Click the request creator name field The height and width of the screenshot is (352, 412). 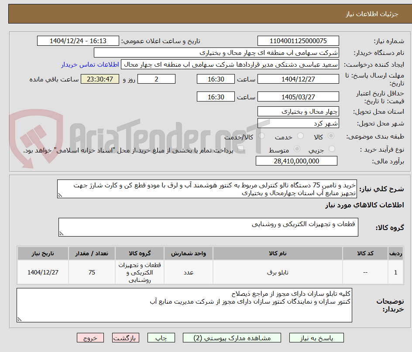point(230,64)
